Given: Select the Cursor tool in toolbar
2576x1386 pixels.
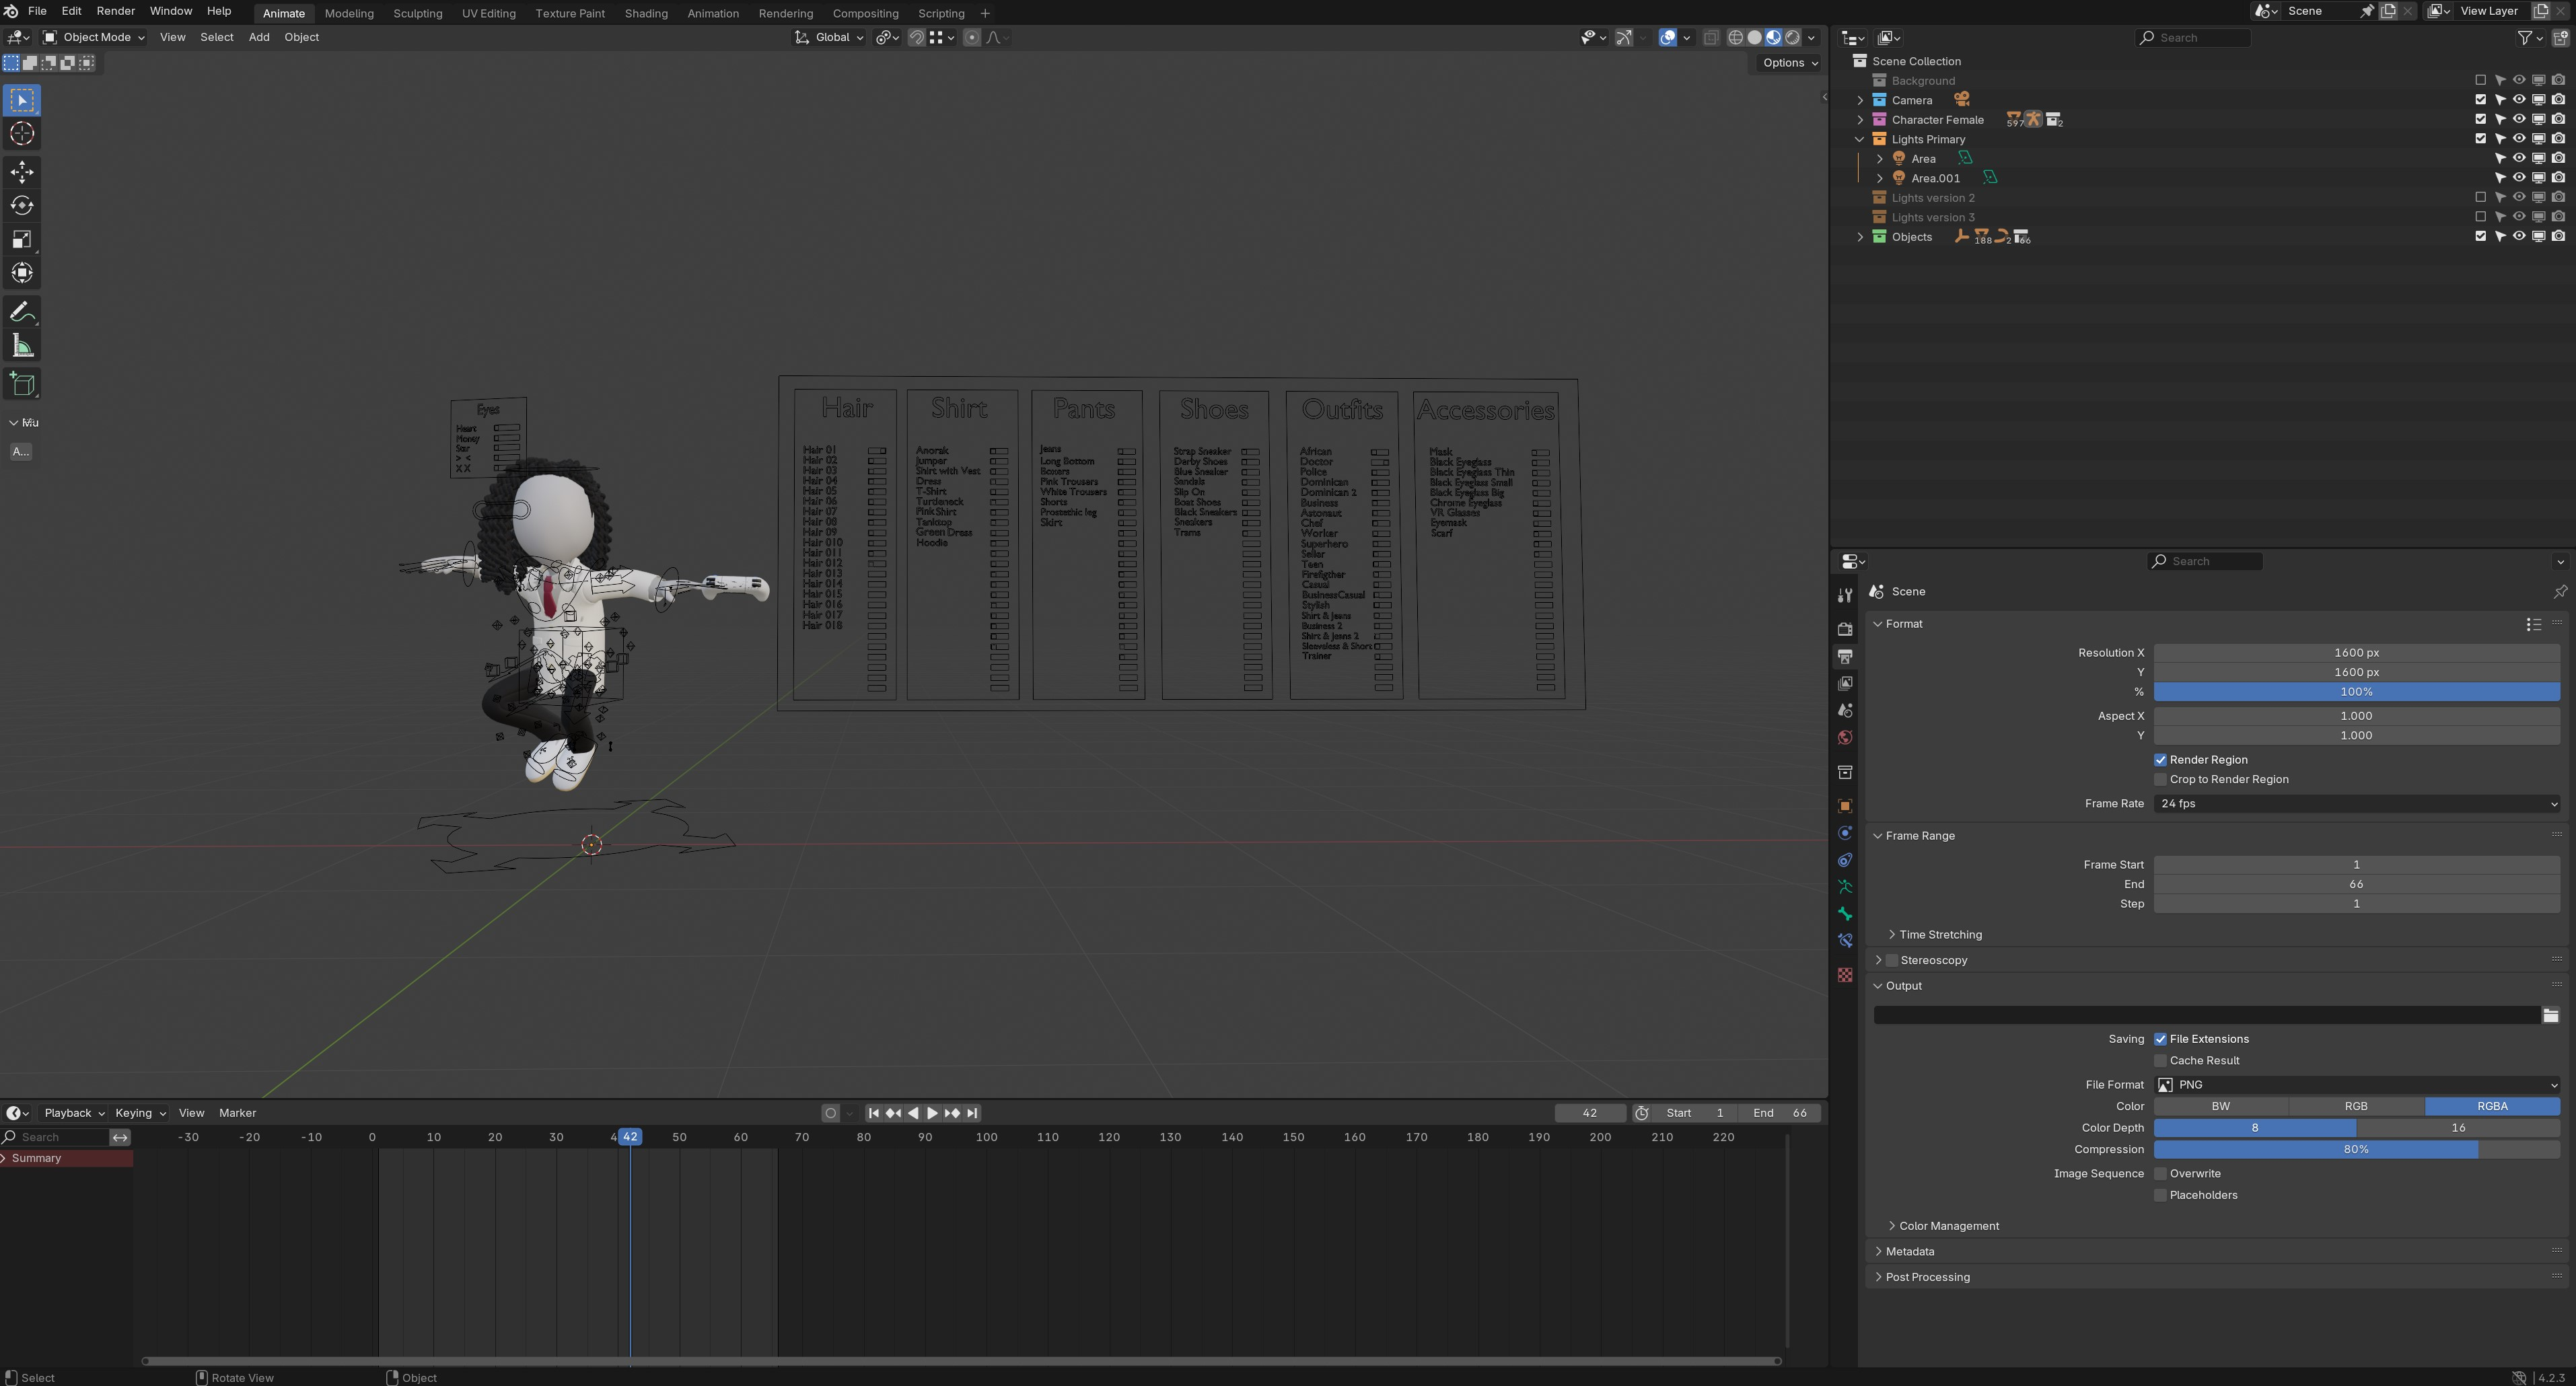Looking at the screenshot, I should tap(22, 134).
